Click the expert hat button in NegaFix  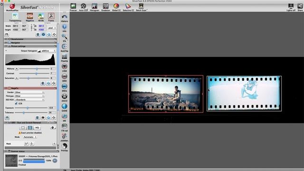43,118
